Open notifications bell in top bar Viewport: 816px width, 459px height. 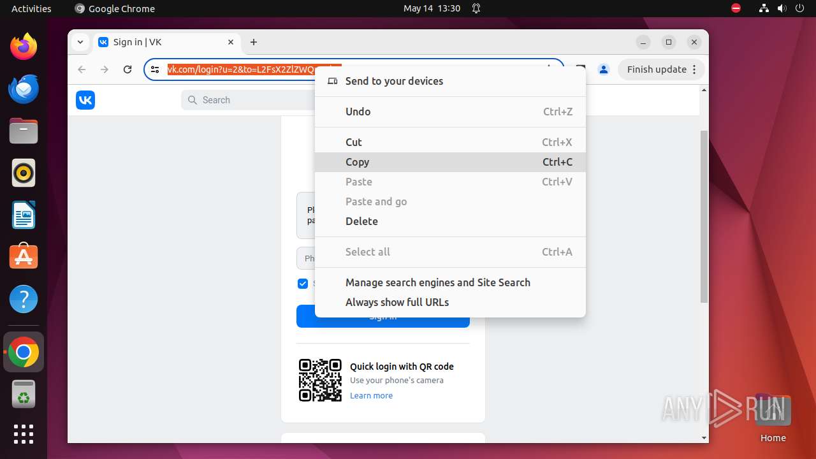point(476,8)
